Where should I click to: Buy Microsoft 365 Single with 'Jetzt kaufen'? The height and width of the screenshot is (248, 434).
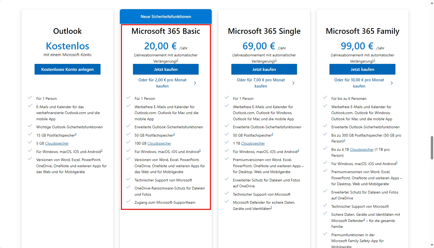click(x=264, y=69)
